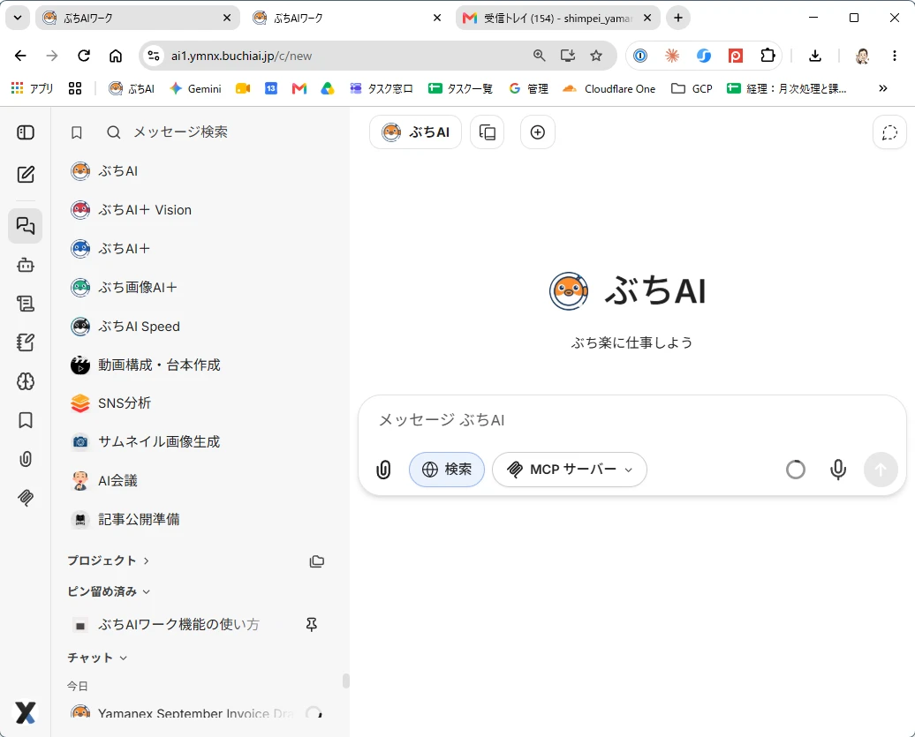Switch to the second ぶちAIワーク tab
The image size is (915, 737).
(348, 18)
